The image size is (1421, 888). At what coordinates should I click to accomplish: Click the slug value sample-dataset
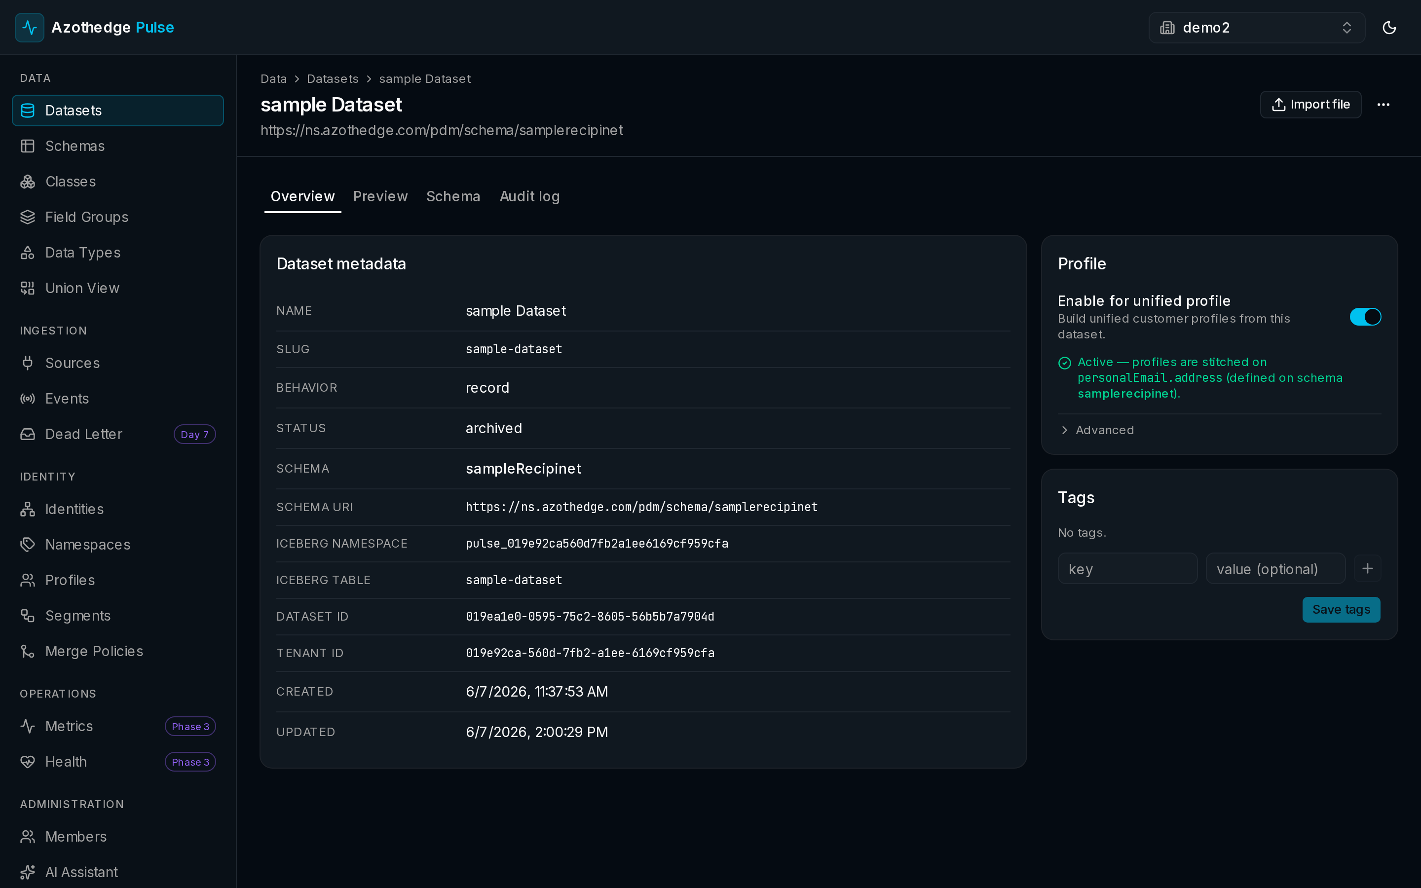point(514,349)
